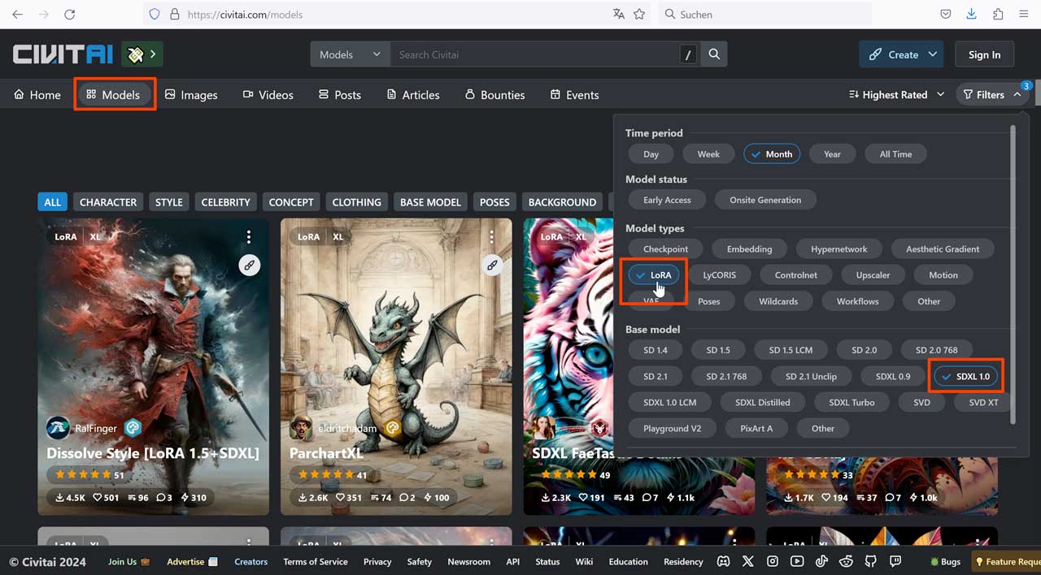This screenshot has height=575, width=1041.
Task: Bookmark this page with the star icon
Action: pyautogui.click(x=639, y=14)
